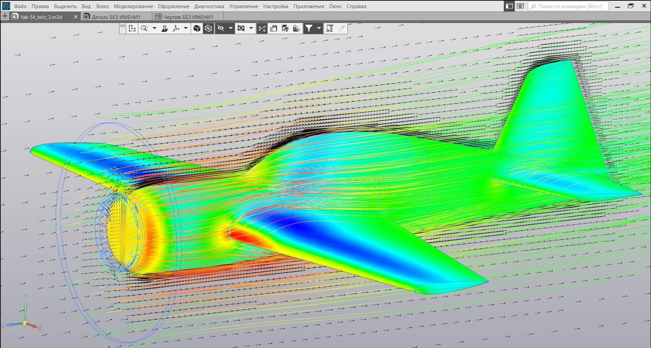The width and height of the screenshot is (651, 348).
Task: Open the selection filter funnel dropdown arrow
Action: coord(319,28)
